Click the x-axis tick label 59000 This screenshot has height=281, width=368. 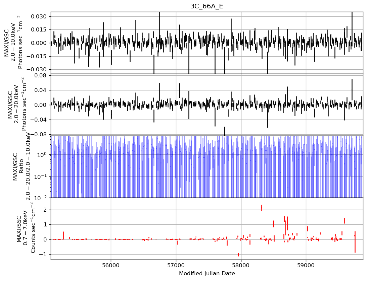point(306,266)
